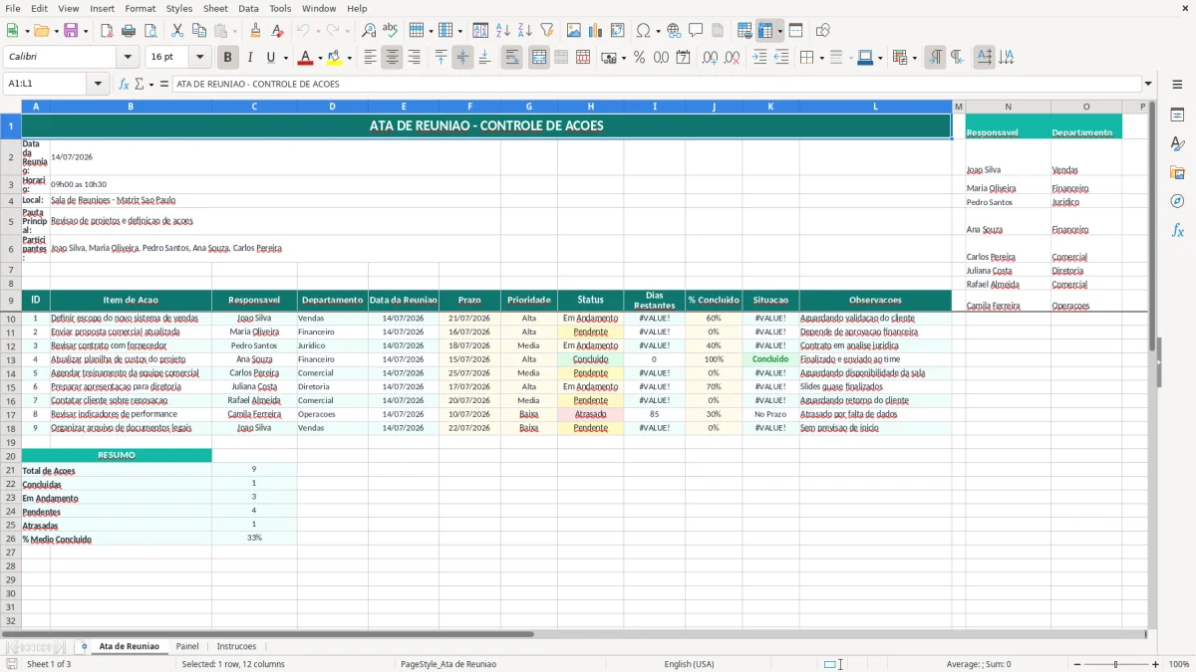
Task: Toggle print preview
Action: (x=149, y=31)
